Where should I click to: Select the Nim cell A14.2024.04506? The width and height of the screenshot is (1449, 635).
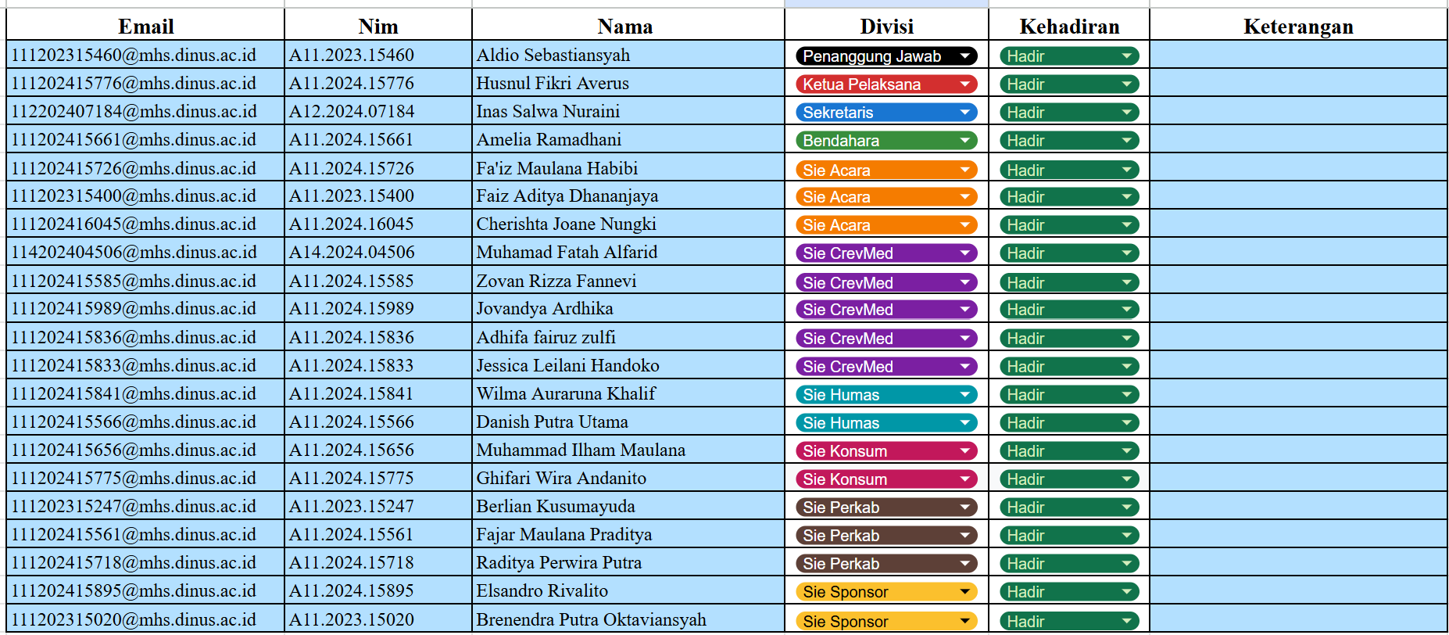click(x=378, y=252)
